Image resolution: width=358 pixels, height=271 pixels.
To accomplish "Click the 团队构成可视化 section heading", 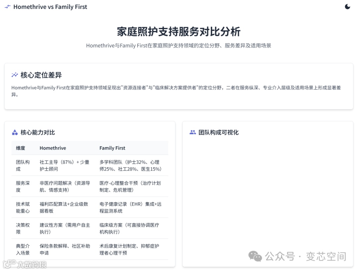I will click(x=218, y=132).
